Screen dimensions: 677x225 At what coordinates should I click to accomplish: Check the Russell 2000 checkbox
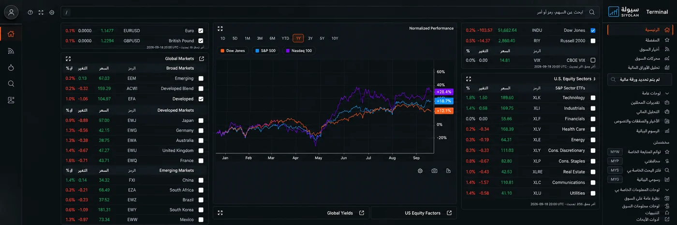(x=593, y=41)
